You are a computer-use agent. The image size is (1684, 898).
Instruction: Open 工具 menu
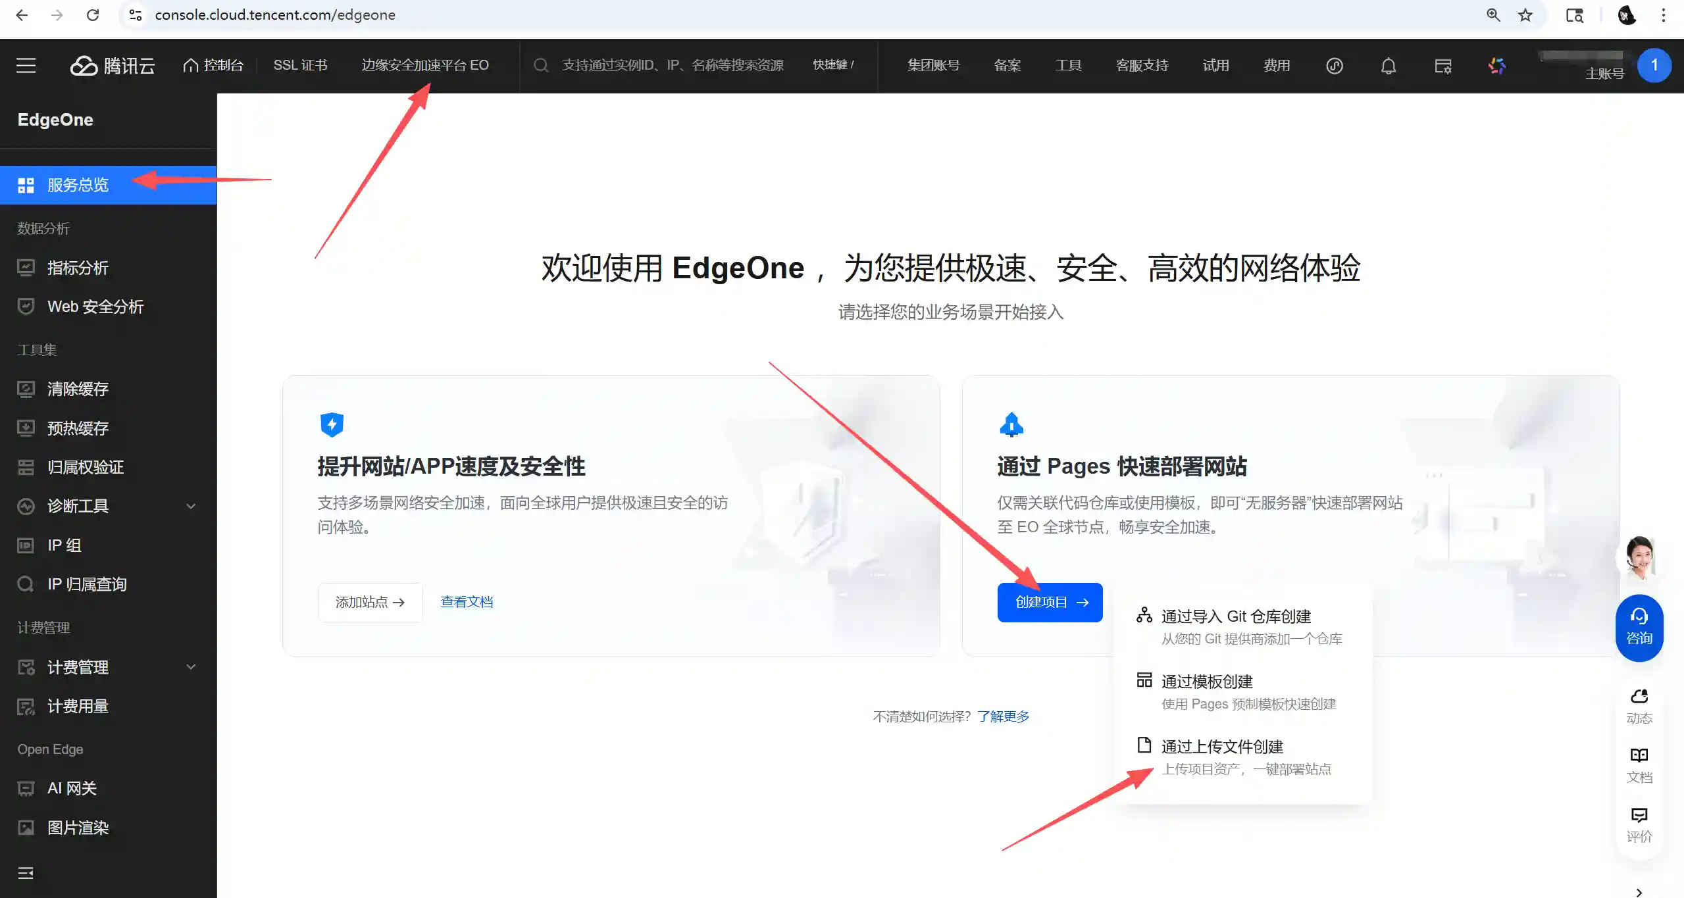1068,65
